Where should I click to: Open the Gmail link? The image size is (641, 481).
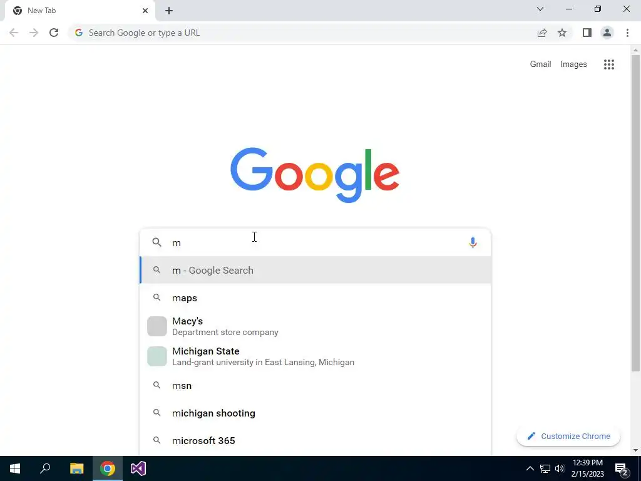(540, 65)
